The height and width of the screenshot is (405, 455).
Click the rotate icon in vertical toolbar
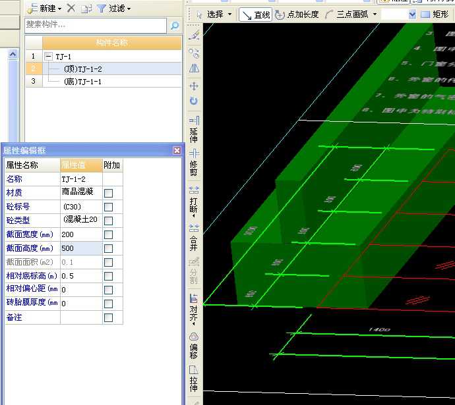(194, 101)
